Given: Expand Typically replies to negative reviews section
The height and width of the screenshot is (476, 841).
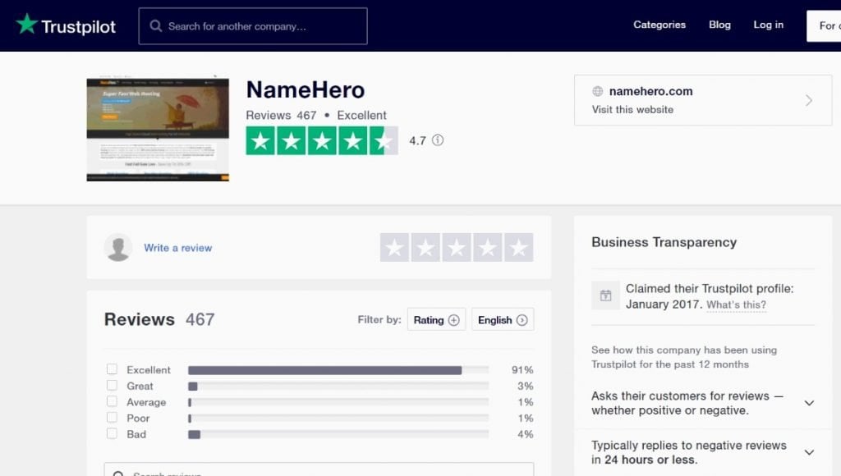Looking at the screenshot, I should [703, 452].
